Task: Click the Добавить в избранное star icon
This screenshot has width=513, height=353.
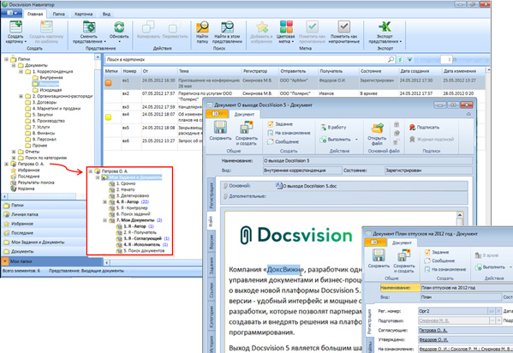Action: (262, 27)
